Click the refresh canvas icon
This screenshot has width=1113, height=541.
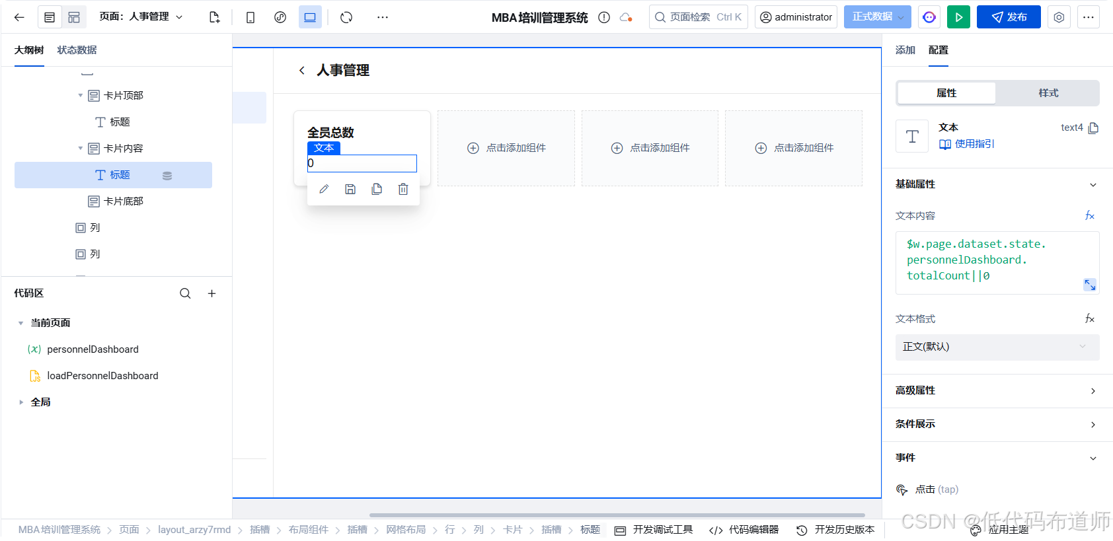tap(346, 17)
